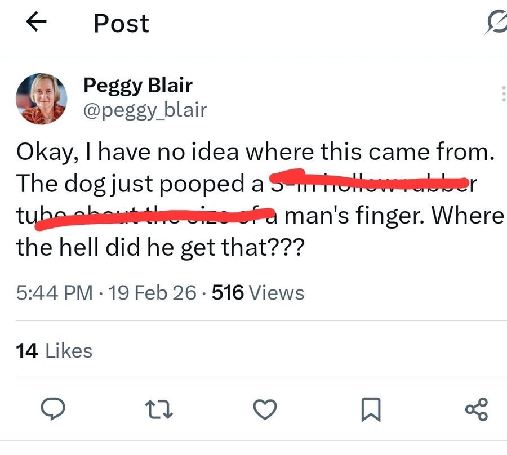Viewport: 507px width, 455px height.
Task: Bookmark this post
Action: (372, 409)
